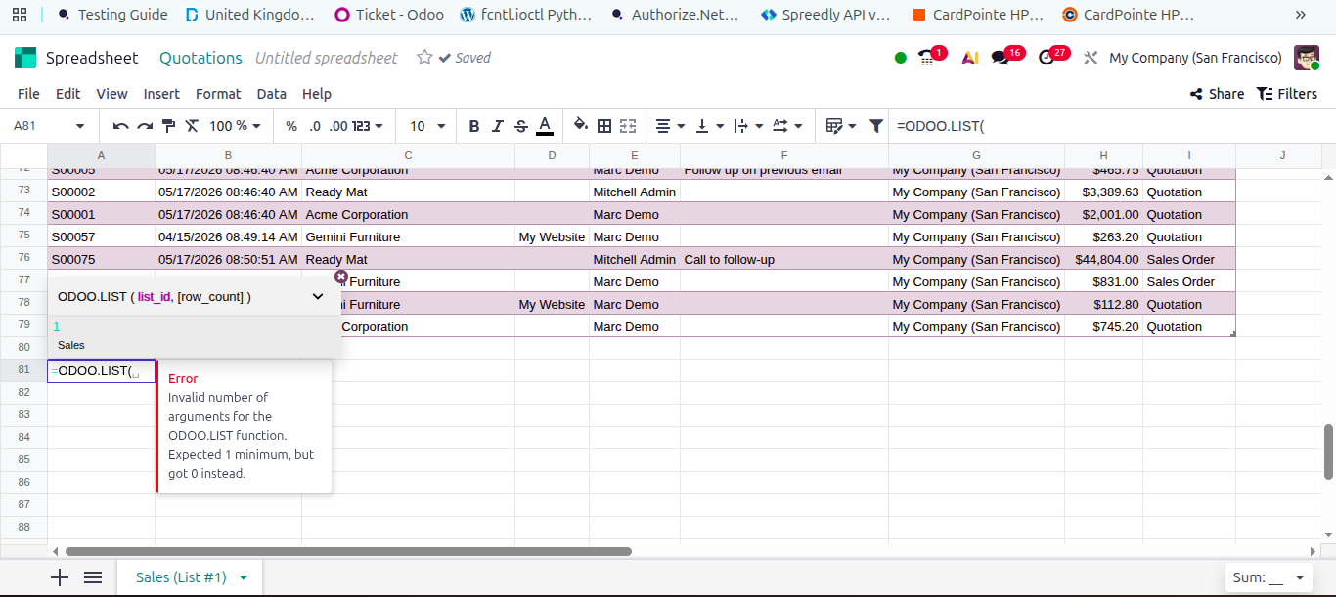Click the Untitled spreadsheet name field
This screenshot has height=597, width=1336.
pyautogui.click(x=327, y=58)
